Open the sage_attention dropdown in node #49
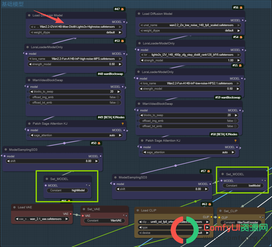Image resolution: width=272 pixels, height=247 pixels. 76,135
